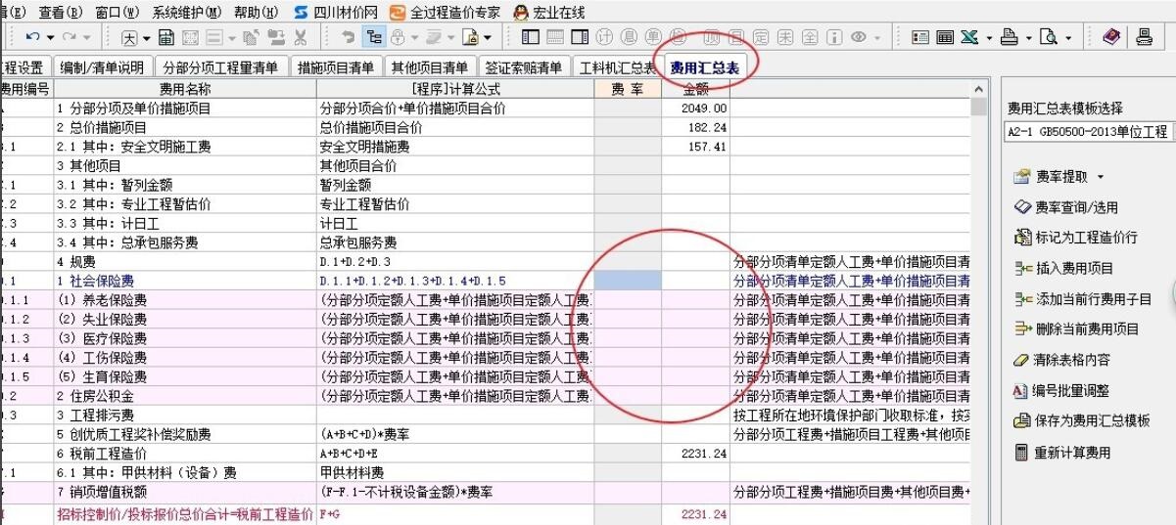Switch to 签证索赔清单 tab
Screen dimensions: 1176x525
[x=522, y=67]
